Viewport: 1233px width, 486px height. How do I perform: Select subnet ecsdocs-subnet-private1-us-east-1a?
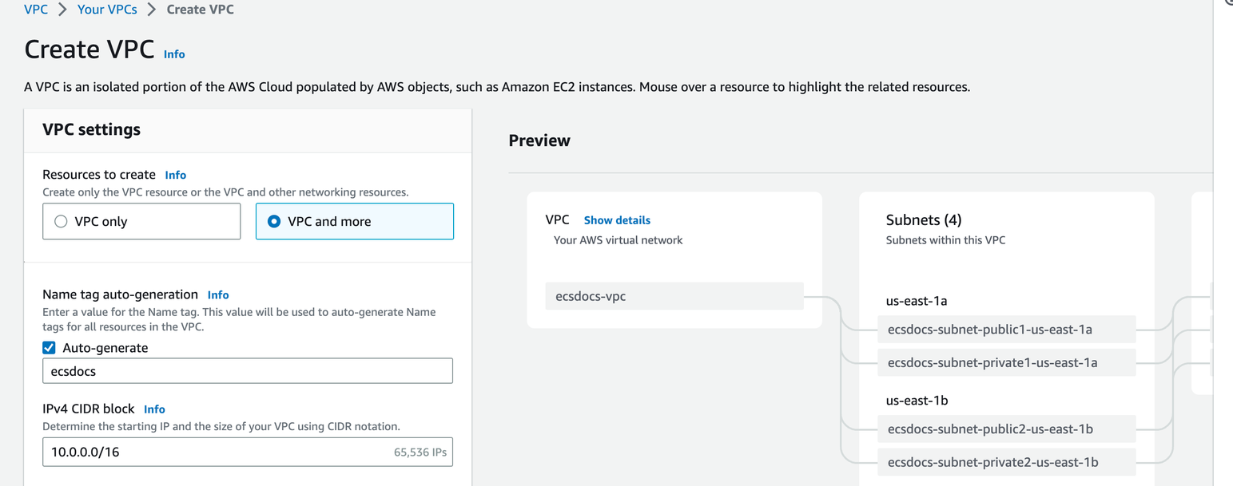1006,362
